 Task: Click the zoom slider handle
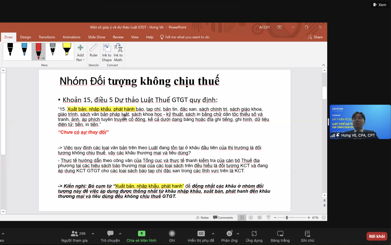tap(287, 218)
